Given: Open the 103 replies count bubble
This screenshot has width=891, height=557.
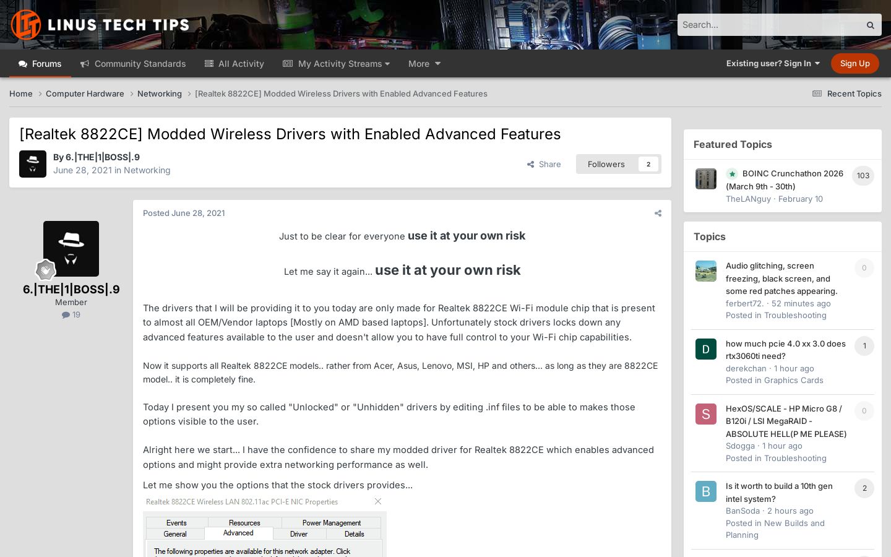Looking at the screenshot, I should [x=863, y=176].
